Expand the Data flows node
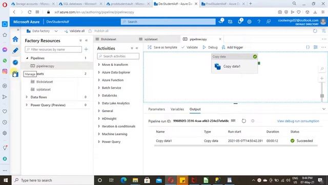This screenshot has height=185, width=328. pos(27,97)
